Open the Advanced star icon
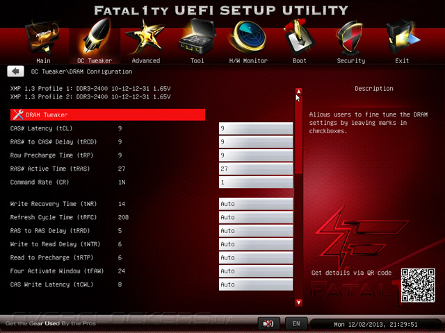 coord(145,37)
